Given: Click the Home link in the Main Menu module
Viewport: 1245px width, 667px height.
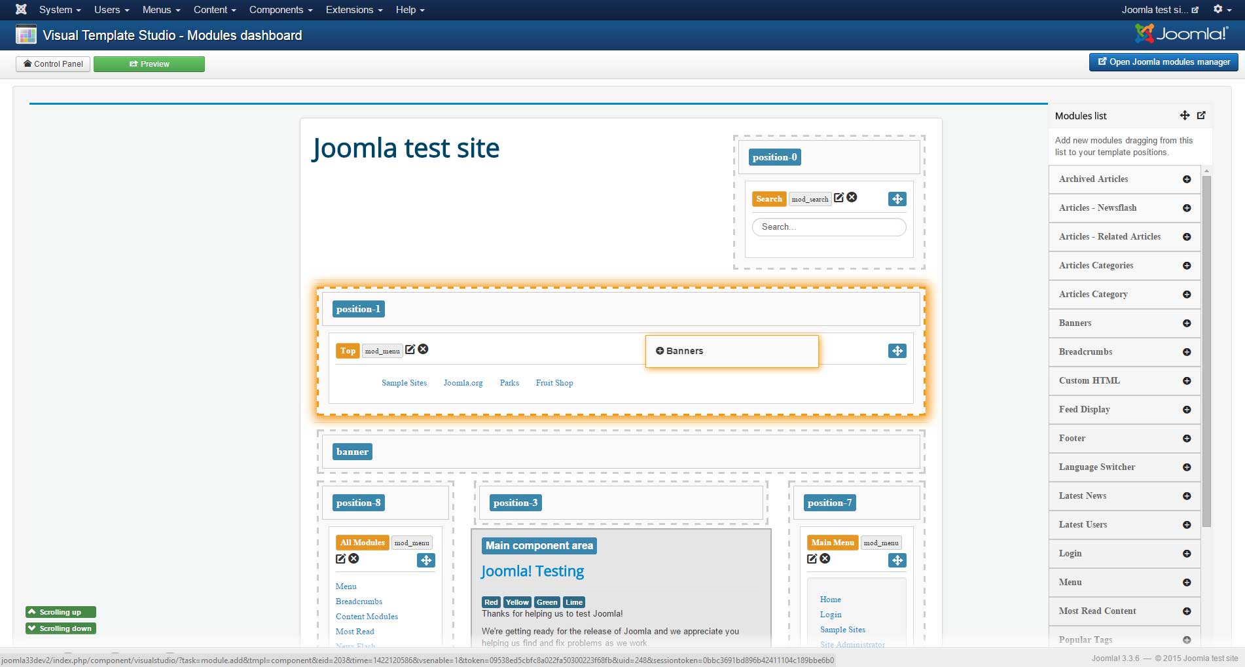Looking at the screenshot, I should (830, 600).
